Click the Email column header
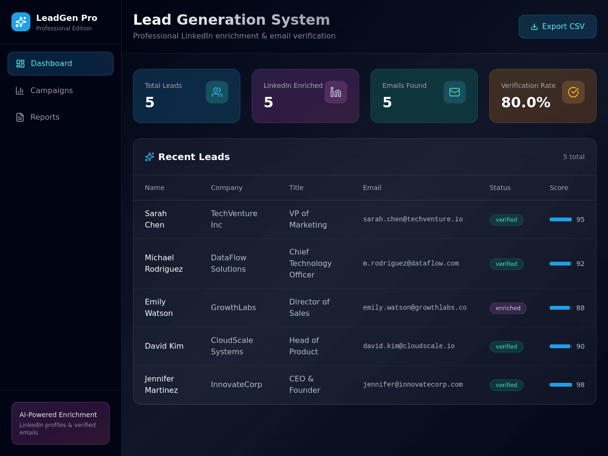The width and height of the screenshot is (608, 456). tap(372, 188)
